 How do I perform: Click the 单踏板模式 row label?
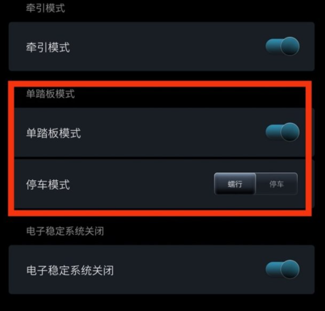[x=53, y=133]
